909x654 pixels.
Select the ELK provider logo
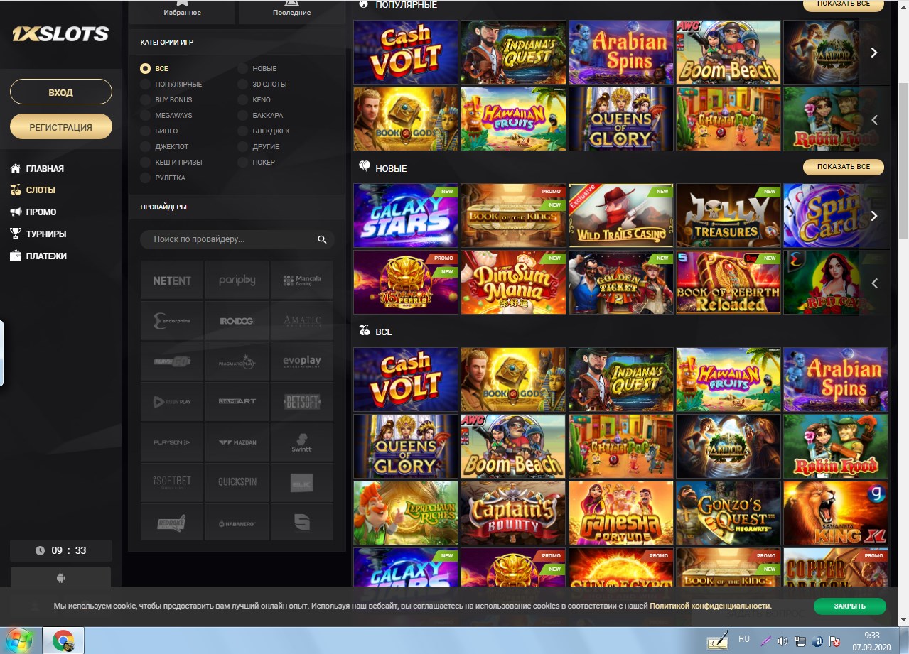(302, 483)
